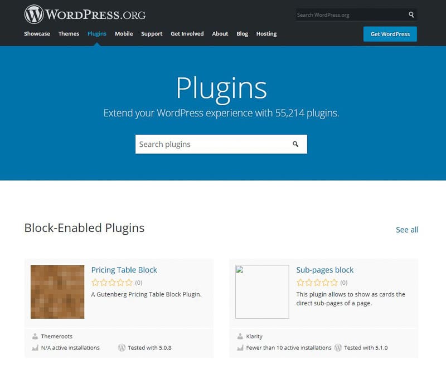Click the WordPress.org logo
Image resolution: width=446 pixels, height=366 pixels.
(x=85, y=14)
